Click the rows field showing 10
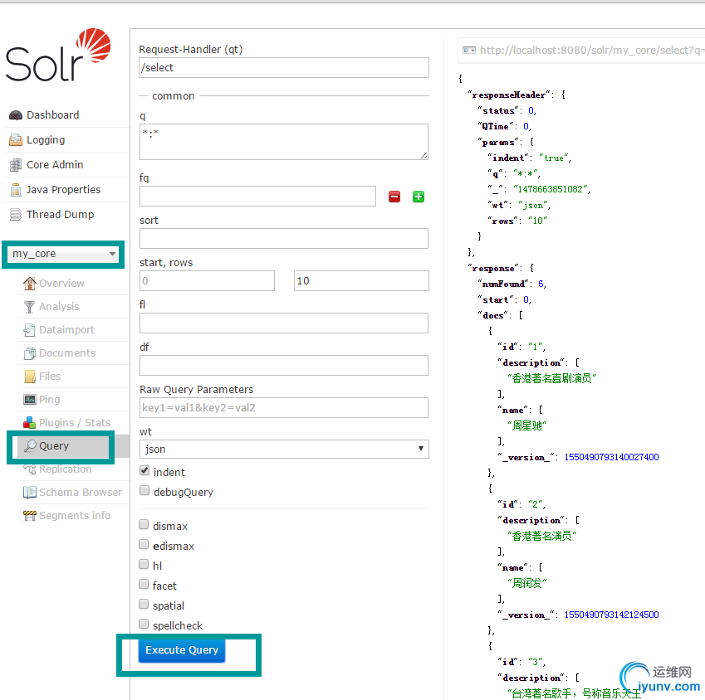The width and height of the screenshot is (705, 700). coord(361,281)
